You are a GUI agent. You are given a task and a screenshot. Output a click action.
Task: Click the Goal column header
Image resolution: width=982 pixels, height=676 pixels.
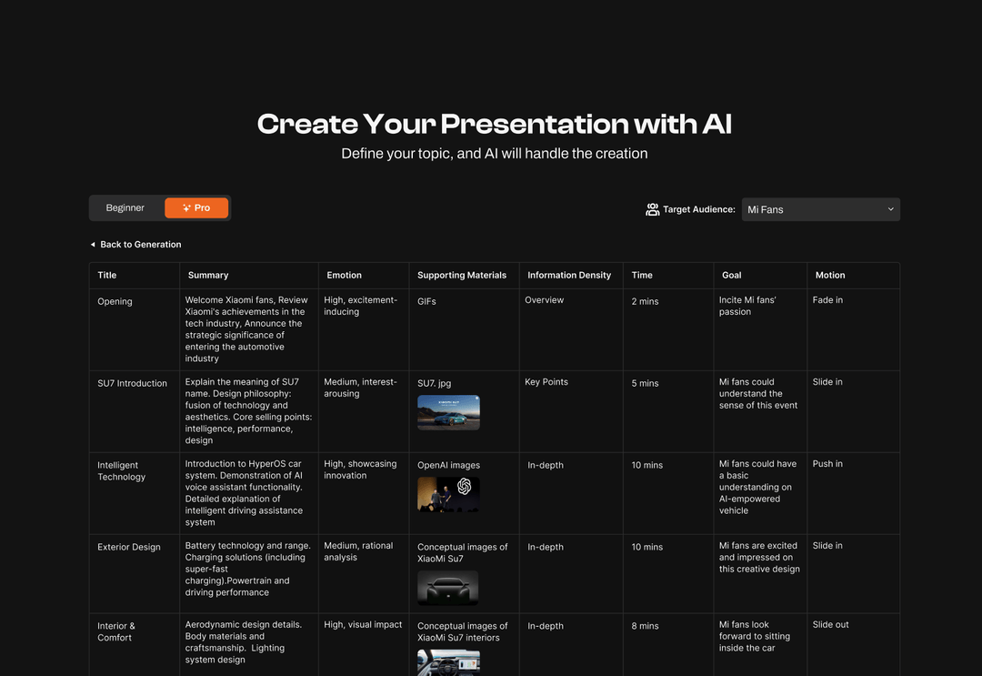coord(731,275)
